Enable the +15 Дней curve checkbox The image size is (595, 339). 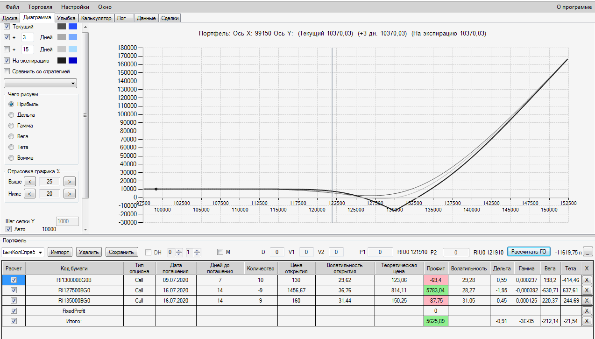[7, 49]
